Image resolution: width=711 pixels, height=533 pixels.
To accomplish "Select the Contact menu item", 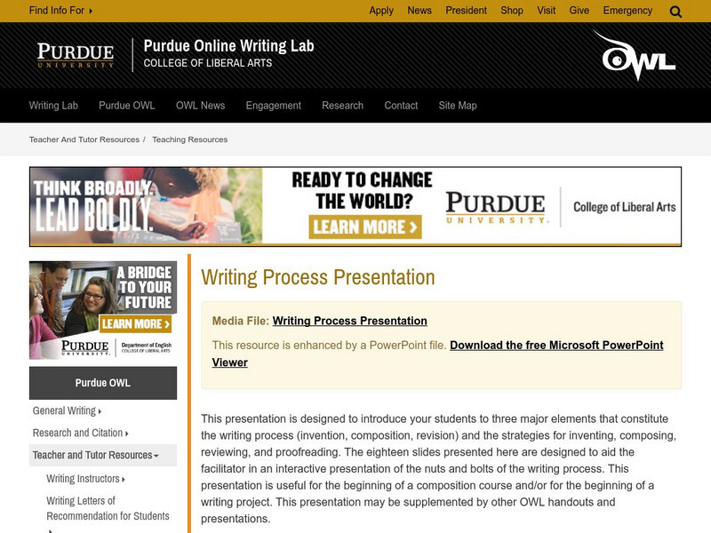I will 402,106.
